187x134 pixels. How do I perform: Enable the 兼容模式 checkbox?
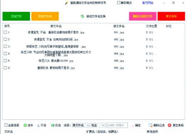coord(118,2)
